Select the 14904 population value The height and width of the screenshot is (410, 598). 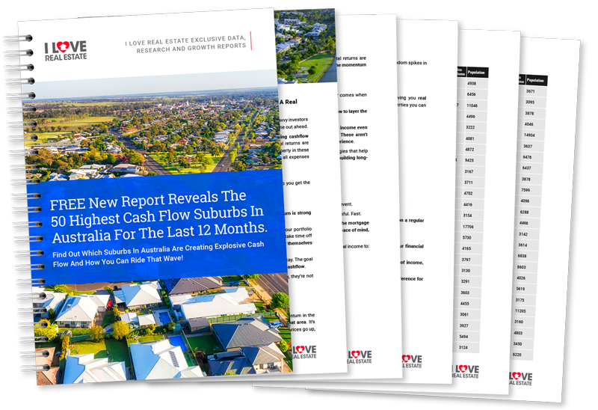[x=529, y=135]
